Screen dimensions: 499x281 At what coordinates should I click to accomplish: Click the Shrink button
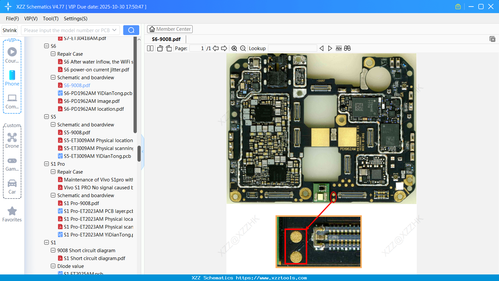click(x=10, y=30)
